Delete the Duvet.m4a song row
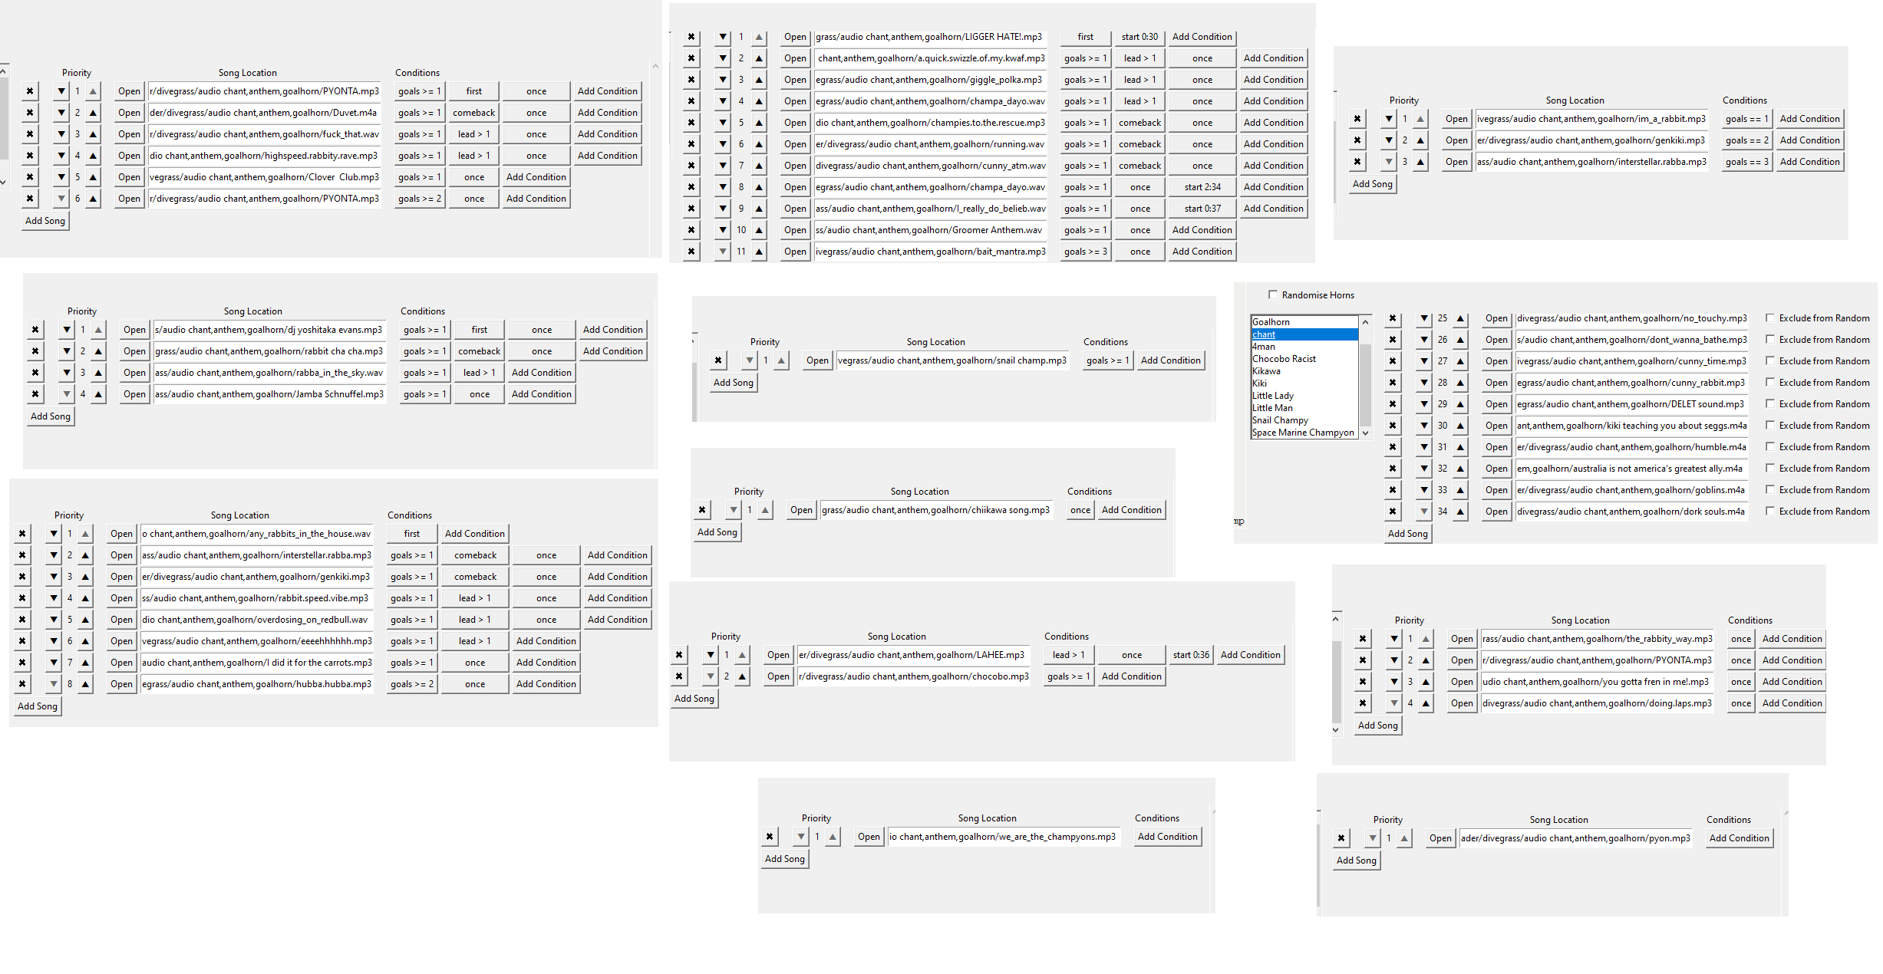This screenshot has width=1883, height=974. pos(30,113)
